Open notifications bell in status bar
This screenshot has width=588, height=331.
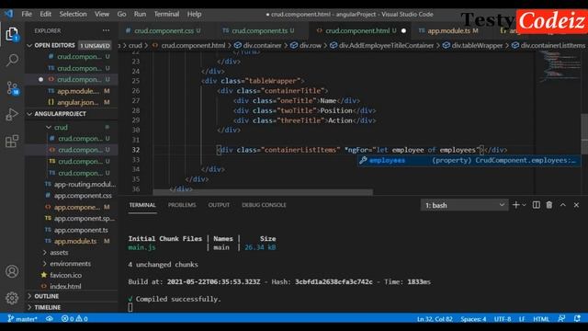[x=577, y=319]
